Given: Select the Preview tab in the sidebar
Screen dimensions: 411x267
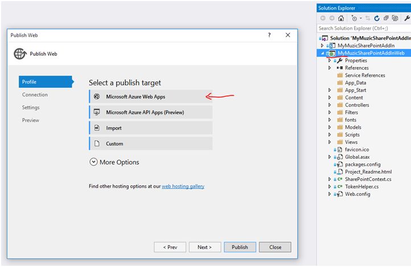Looking at the screenshot, I should (x=30, y=120).
